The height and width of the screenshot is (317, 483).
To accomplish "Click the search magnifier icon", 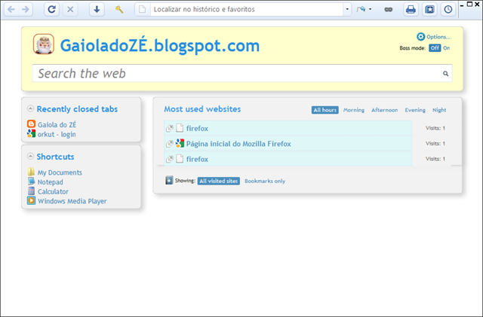I will point(445,74).
